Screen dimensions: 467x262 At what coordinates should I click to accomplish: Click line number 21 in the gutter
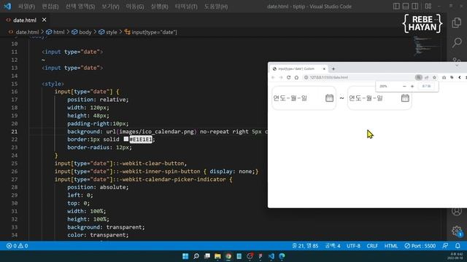tap(15, 131)
